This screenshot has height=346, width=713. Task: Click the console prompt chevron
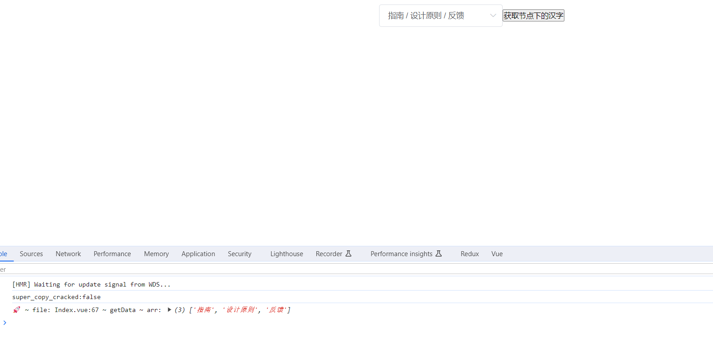pyautogui.click(x=4, y=323)
